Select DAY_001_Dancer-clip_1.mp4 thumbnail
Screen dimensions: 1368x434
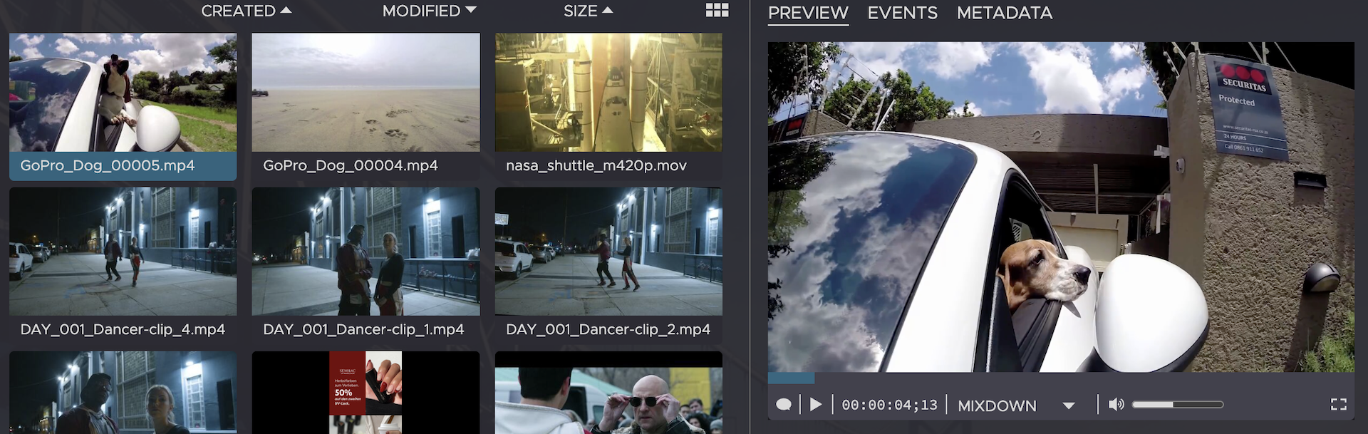coord(366,252)
